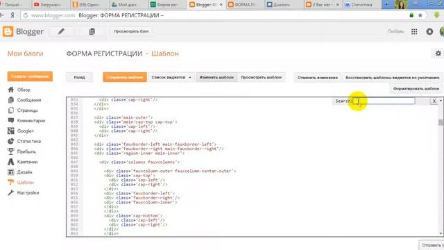Click Сохранить шаблон button

coord(125,77)
